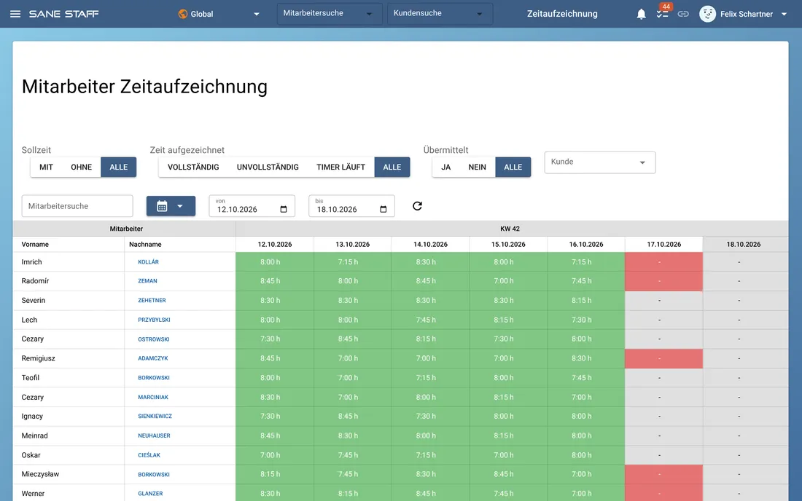Click the Global globe icon
Viewport: 802px width, 501px height.
click(182, 14)
